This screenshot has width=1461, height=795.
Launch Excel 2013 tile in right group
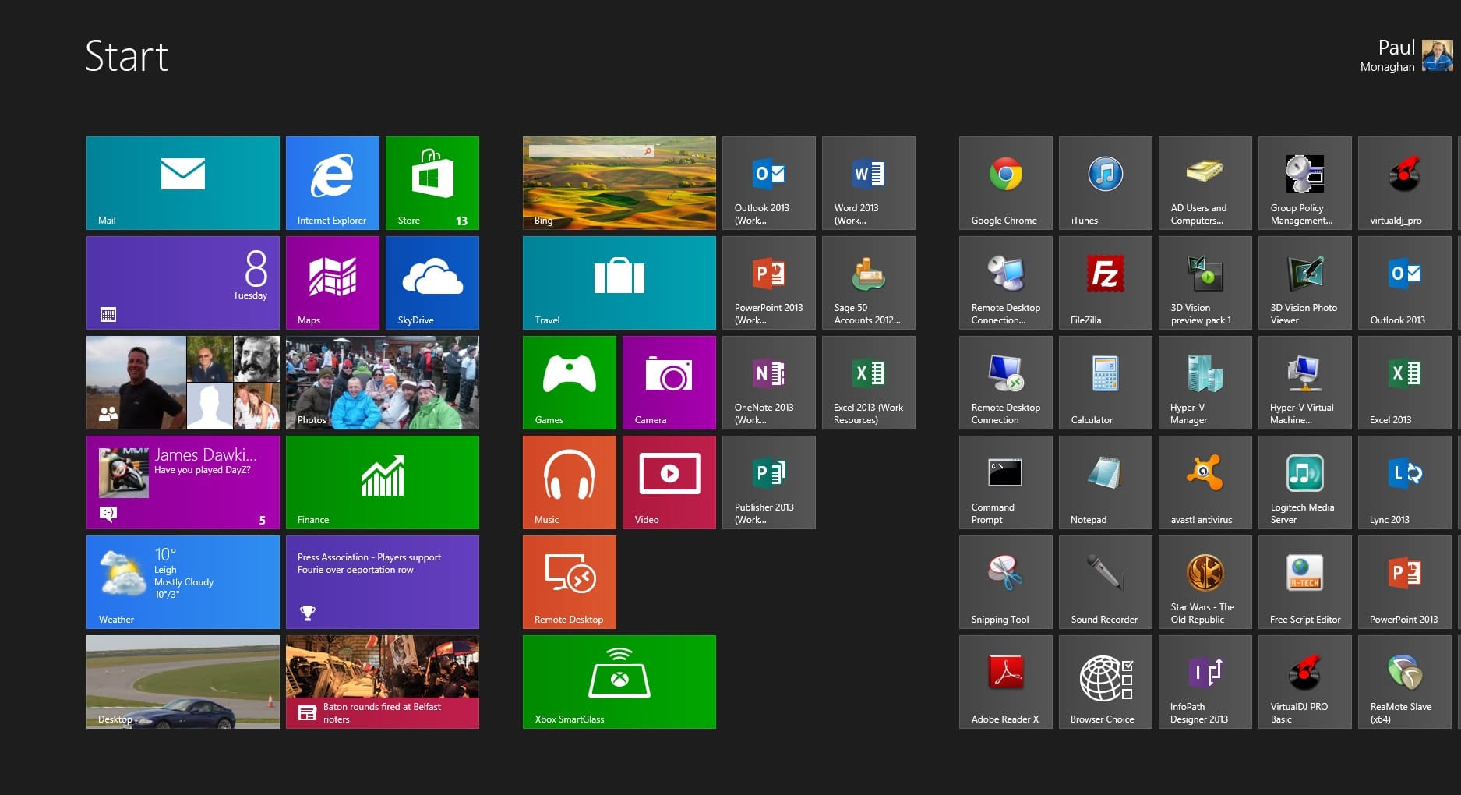[1405, 383]
